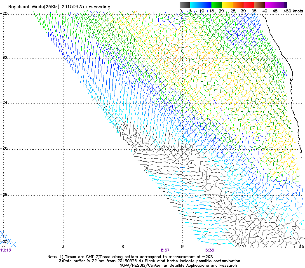Click the latitude label '-26'
The width and height of the screenshot is (305, 268).
point(4,148)
